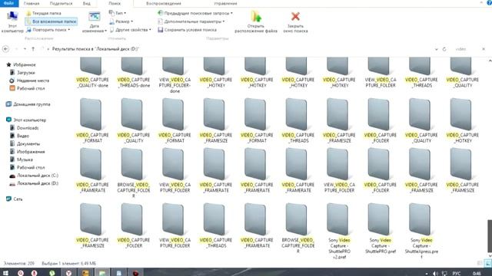Click the search box containing video
492x276 pixels.
coord(467,49)
